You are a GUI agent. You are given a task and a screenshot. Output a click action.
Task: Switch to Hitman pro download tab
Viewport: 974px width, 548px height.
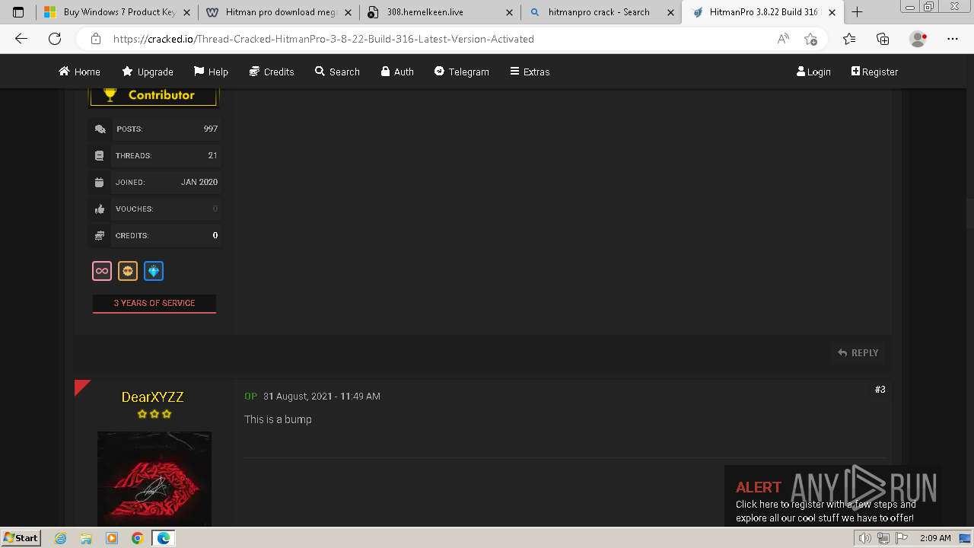point(279,12)
